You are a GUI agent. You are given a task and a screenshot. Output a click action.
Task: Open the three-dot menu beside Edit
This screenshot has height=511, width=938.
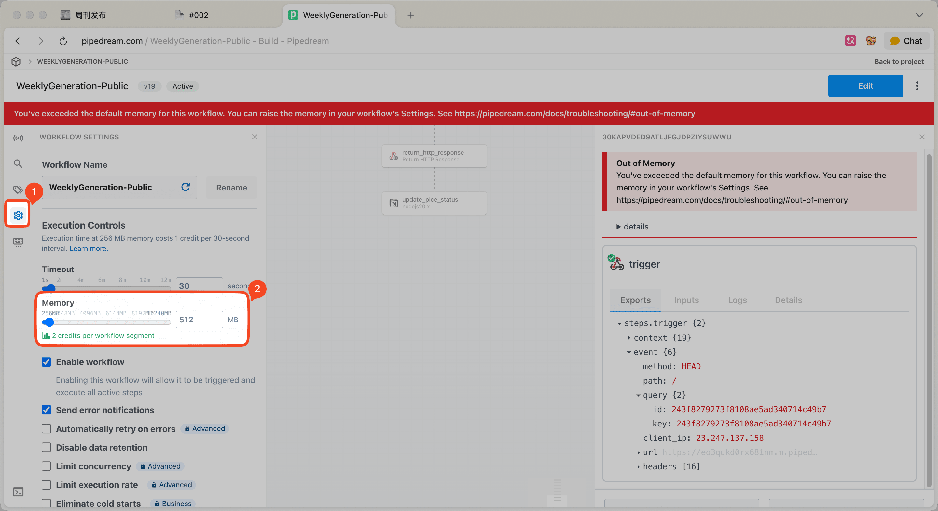[x=917, y=86]
